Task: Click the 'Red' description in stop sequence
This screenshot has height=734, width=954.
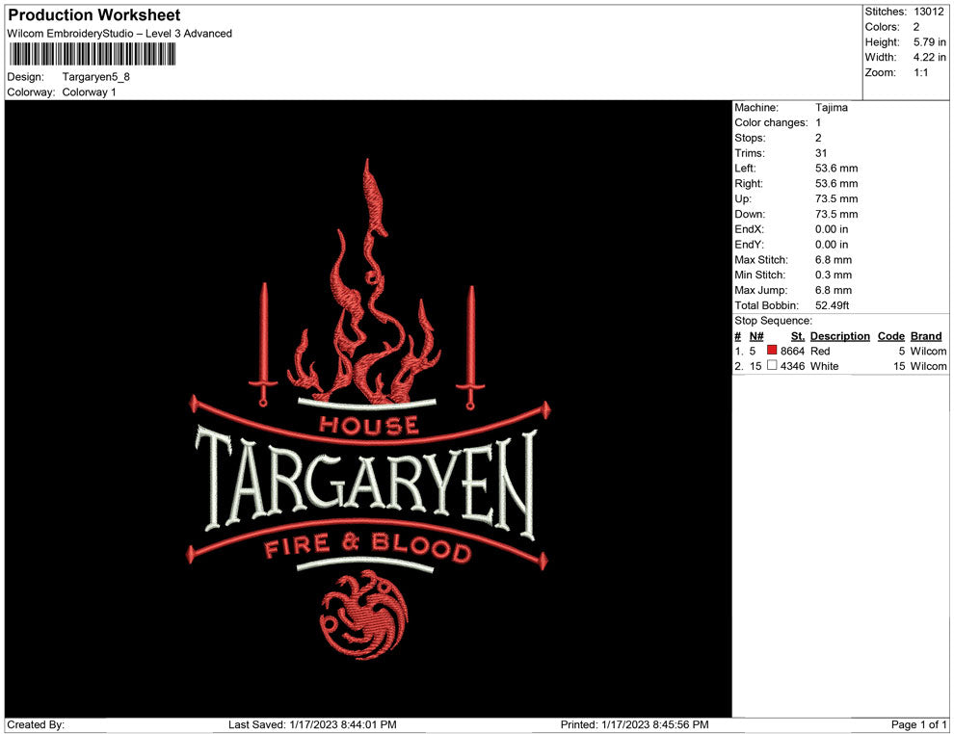Action: 820,351
